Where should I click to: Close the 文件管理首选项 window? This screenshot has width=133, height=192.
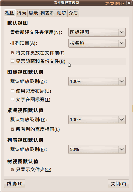tap(129, 3)
